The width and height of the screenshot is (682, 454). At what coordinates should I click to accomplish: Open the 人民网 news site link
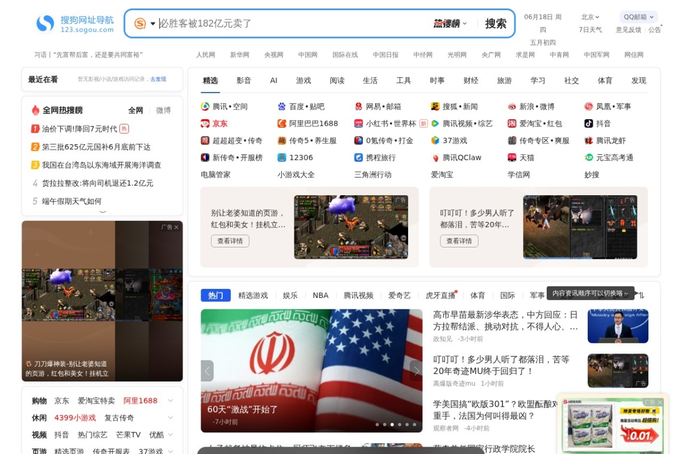click(206, 55)
